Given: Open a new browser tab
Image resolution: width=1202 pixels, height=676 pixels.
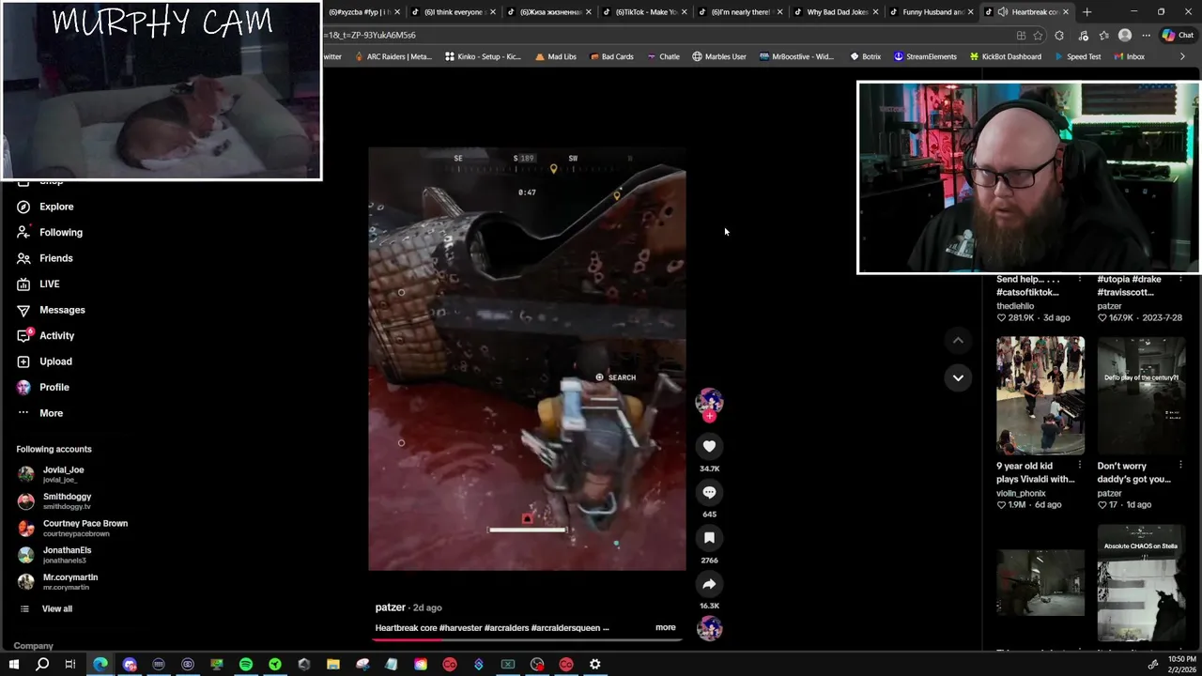Looking at the screenshot, I should pos(1086,12).
